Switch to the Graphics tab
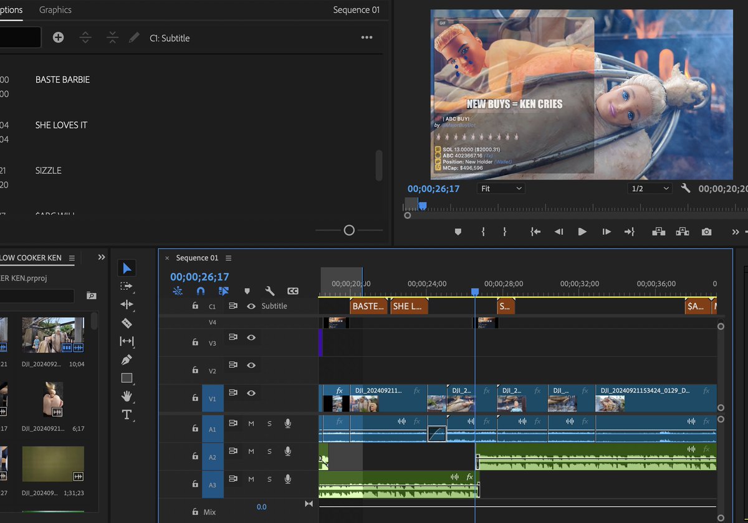The height and width of the screenshot is (523, 748). pos(55,10)
